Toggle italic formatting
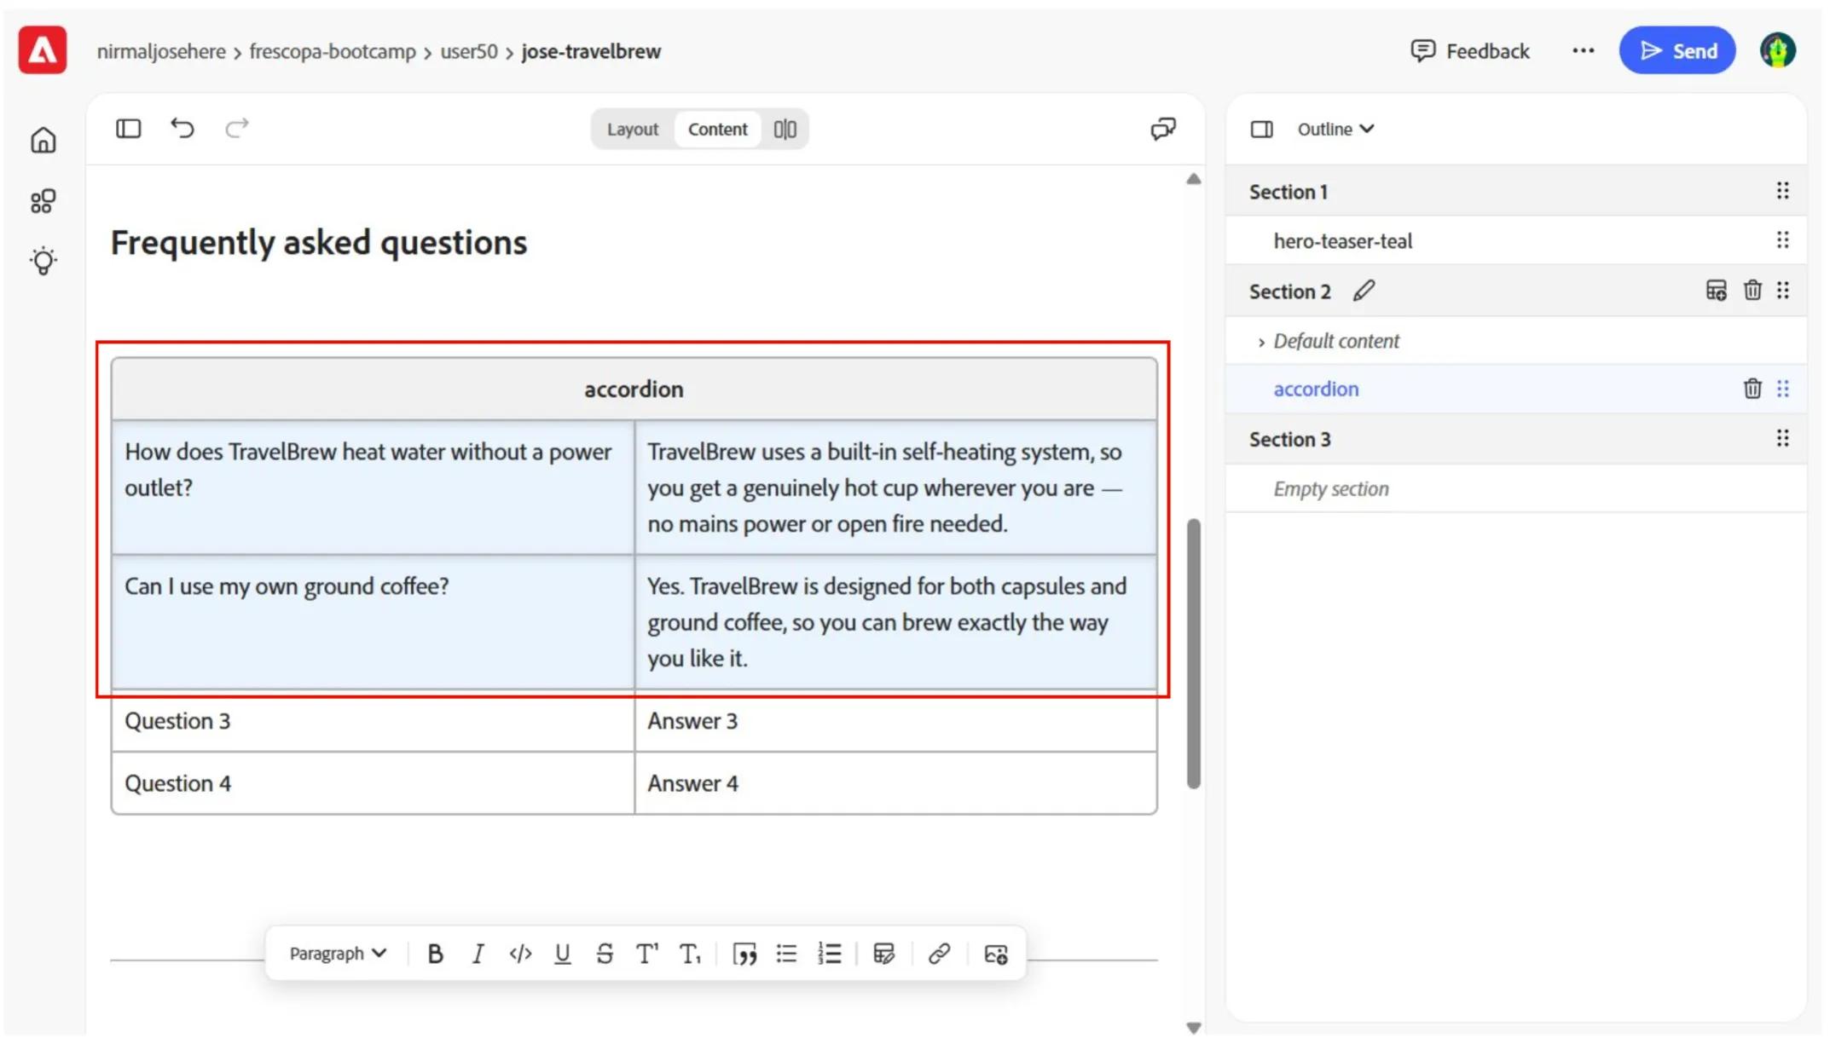Screen dimensions: 1830x1050 point(478,954)
